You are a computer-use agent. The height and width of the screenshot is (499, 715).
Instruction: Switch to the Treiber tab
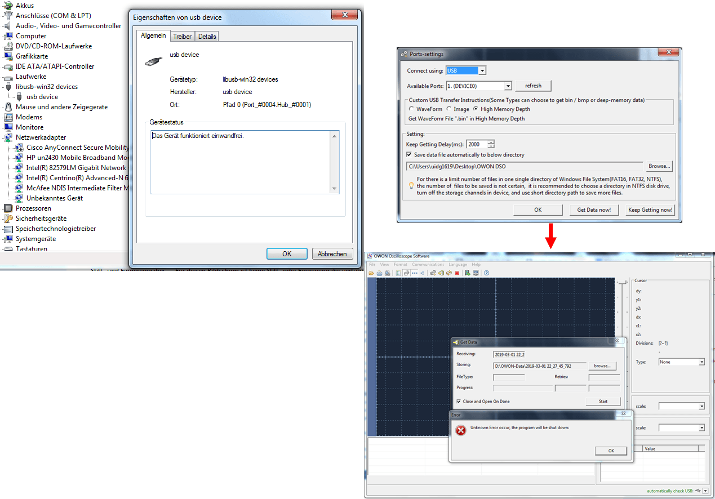(182, 37)
